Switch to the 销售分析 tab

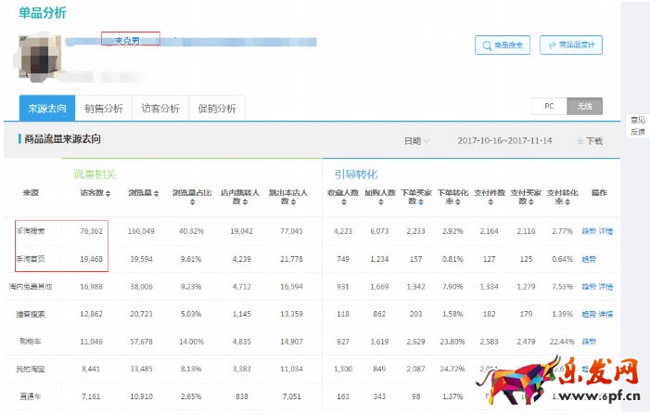[x=103, y=109]
